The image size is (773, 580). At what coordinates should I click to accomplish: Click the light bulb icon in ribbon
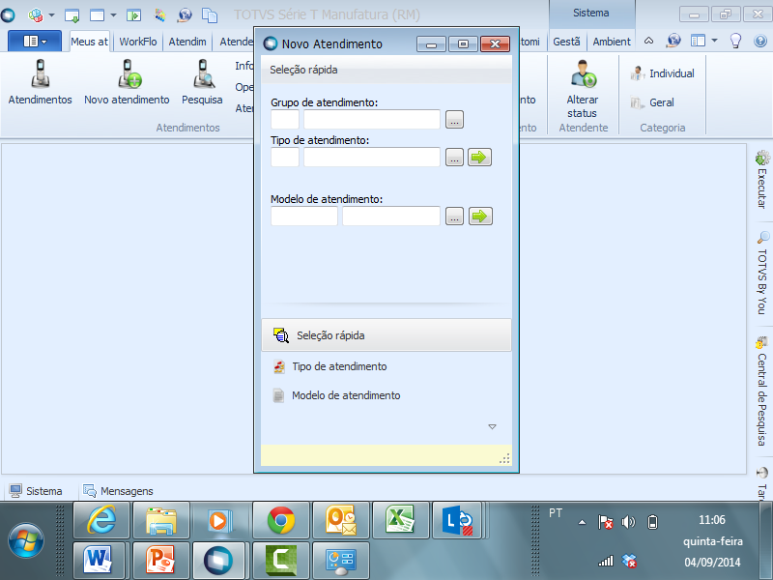pos(735,41)
